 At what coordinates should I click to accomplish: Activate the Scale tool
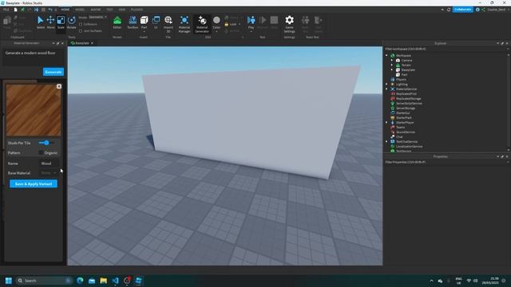point(61,22)
